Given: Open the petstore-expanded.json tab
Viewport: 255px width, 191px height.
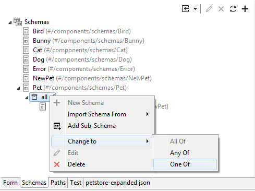Looking at the screenshot, I should (118, 183).
